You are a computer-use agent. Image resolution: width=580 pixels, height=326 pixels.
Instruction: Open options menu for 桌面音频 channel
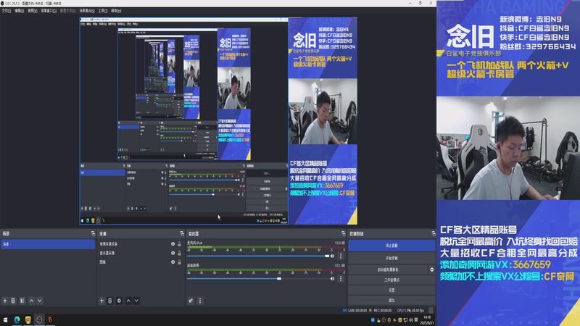(x=341, y=279)
